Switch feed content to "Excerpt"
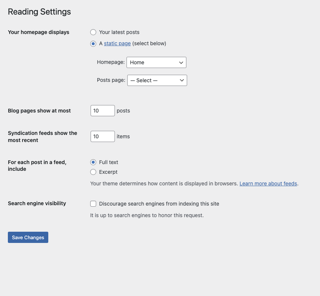The image size is (320, 296). [x=93, y=172]
